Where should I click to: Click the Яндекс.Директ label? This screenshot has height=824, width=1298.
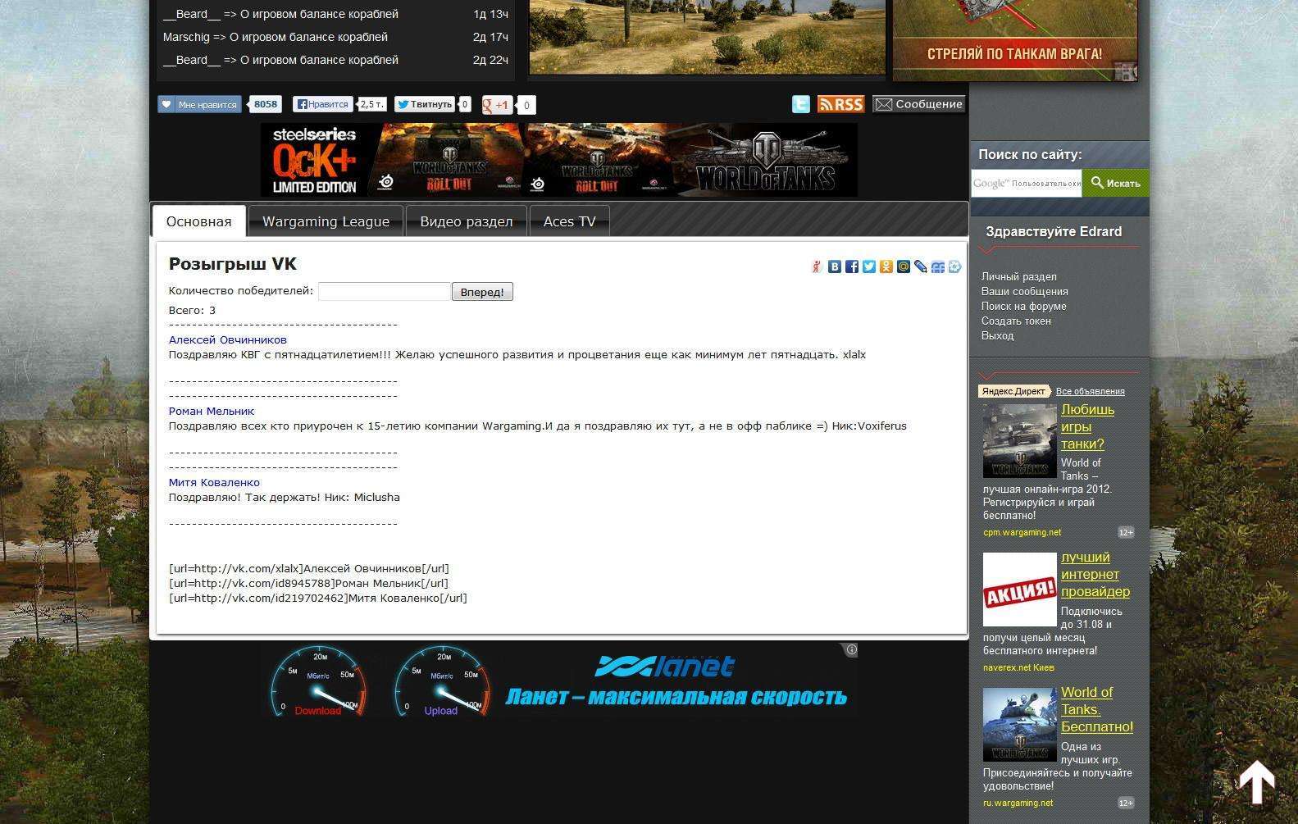click(1013, 391)
